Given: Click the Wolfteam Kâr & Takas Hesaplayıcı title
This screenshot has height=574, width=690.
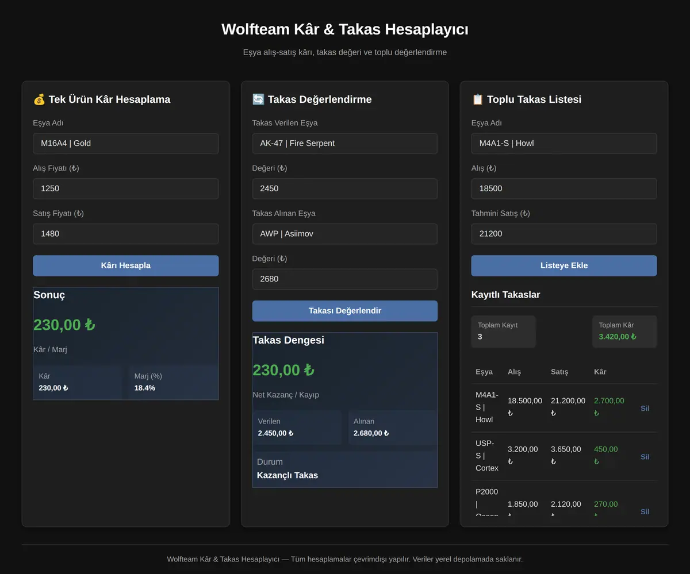Looking at the screenshot, I should click(345, 29).
